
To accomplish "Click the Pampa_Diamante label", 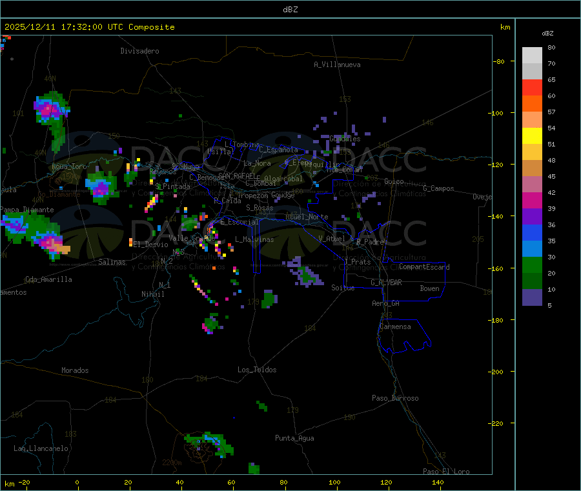I will tap(27, 210).
